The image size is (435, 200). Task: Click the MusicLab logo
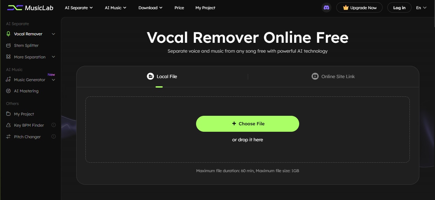click(30, 7)
